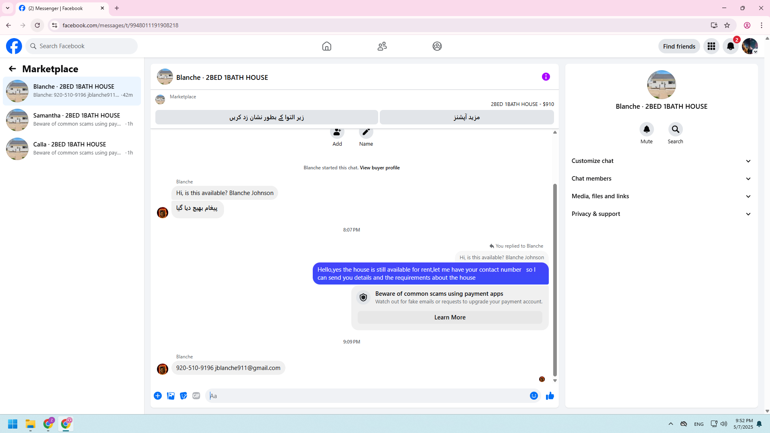Open the Samantha 2BED 1BATH HOUSE conversation
This screenshot has width=770, height=433.
point(72,120)
